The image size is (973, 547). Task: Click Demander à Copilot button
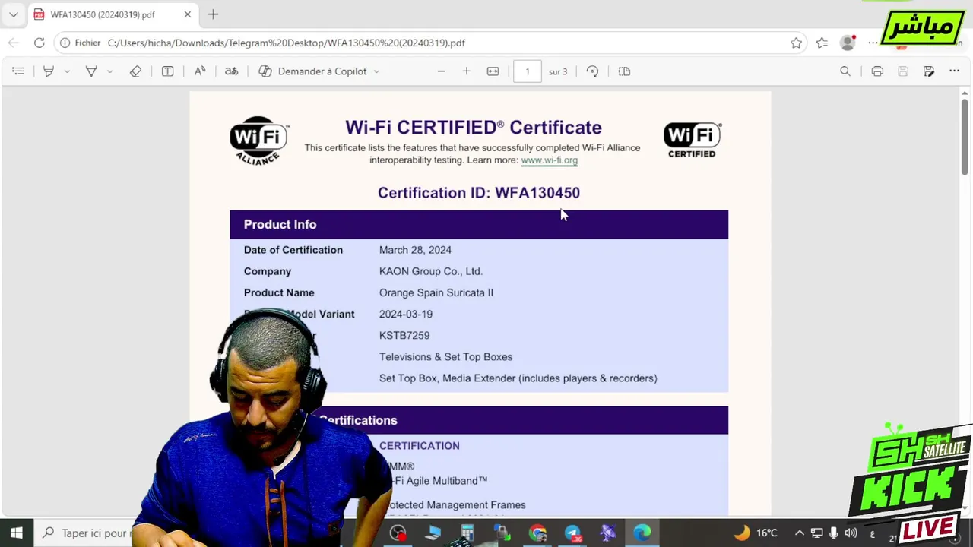coord(312,71)
